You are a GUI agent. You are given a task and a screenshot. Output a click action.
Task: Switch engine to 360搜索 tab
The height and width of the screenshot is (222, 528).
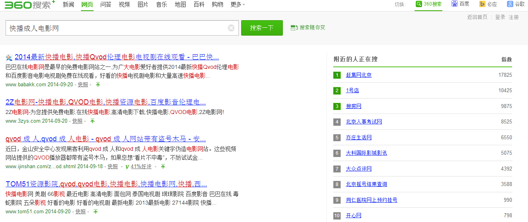coord(428,4)
